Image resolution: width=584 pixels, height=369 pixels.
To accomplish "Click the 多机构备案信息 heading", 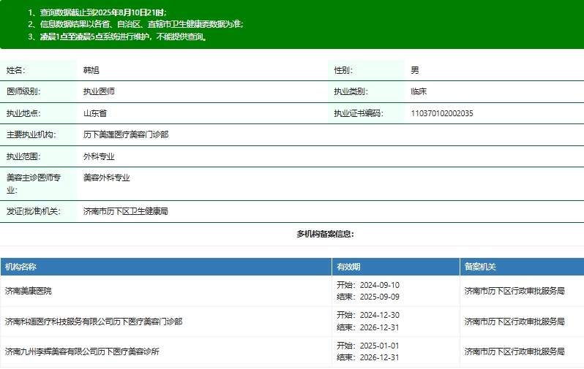I will pyautogui.click(x=325, y=234).
